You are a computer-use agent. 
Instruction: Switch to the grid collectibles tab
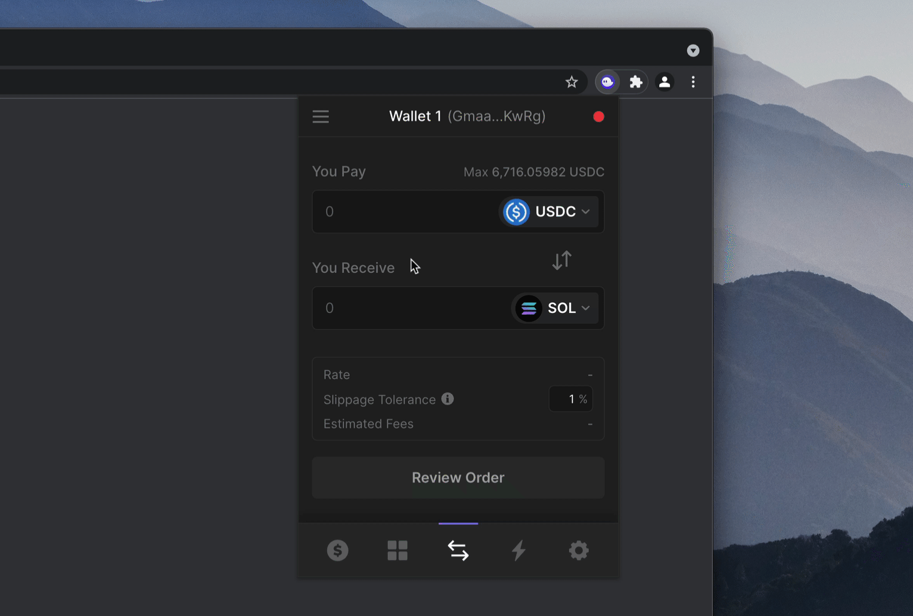pos(398,550)
